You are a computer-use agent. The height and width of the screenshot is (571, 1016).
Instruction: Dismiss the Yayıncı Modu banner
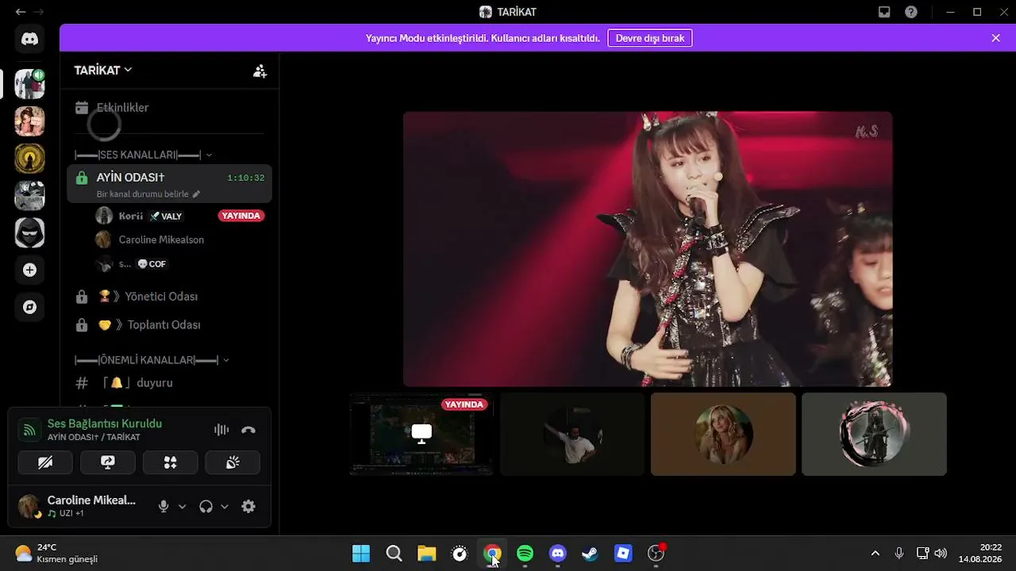pyautogui.click(x=996, y=38)
